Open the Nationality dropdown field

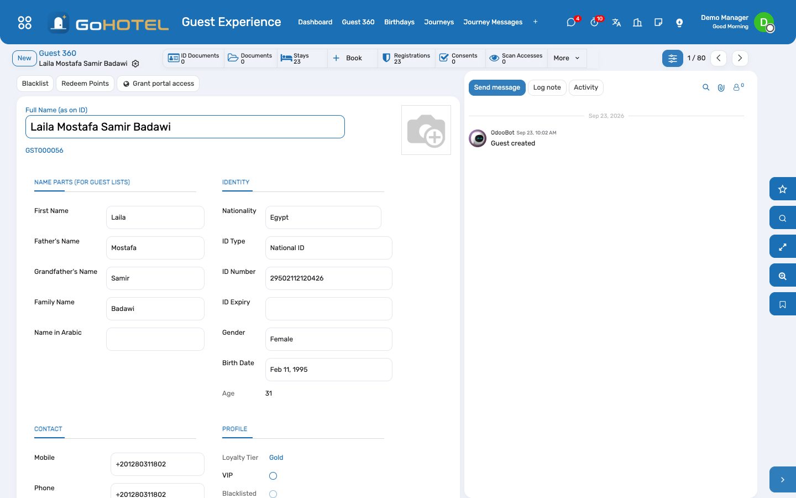(x=323, y=217)
